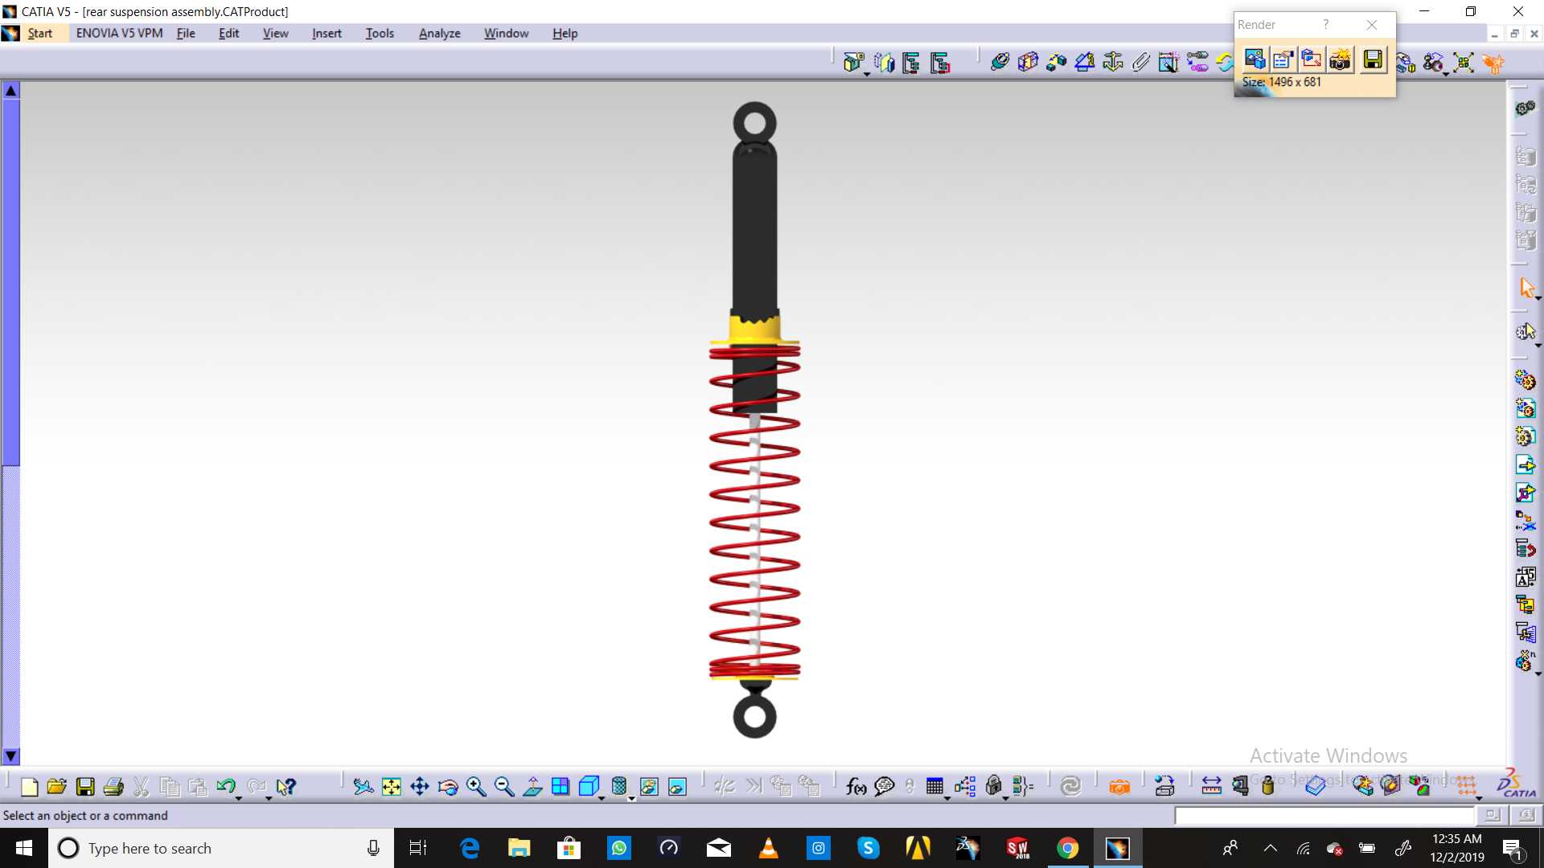
Task: Open a file with the folder icon
Action: click(56, 787)
